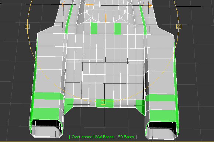Click the gray x axis label
Image resolution: width=214 pixels, height=142 pixels.
click(144, 3)
